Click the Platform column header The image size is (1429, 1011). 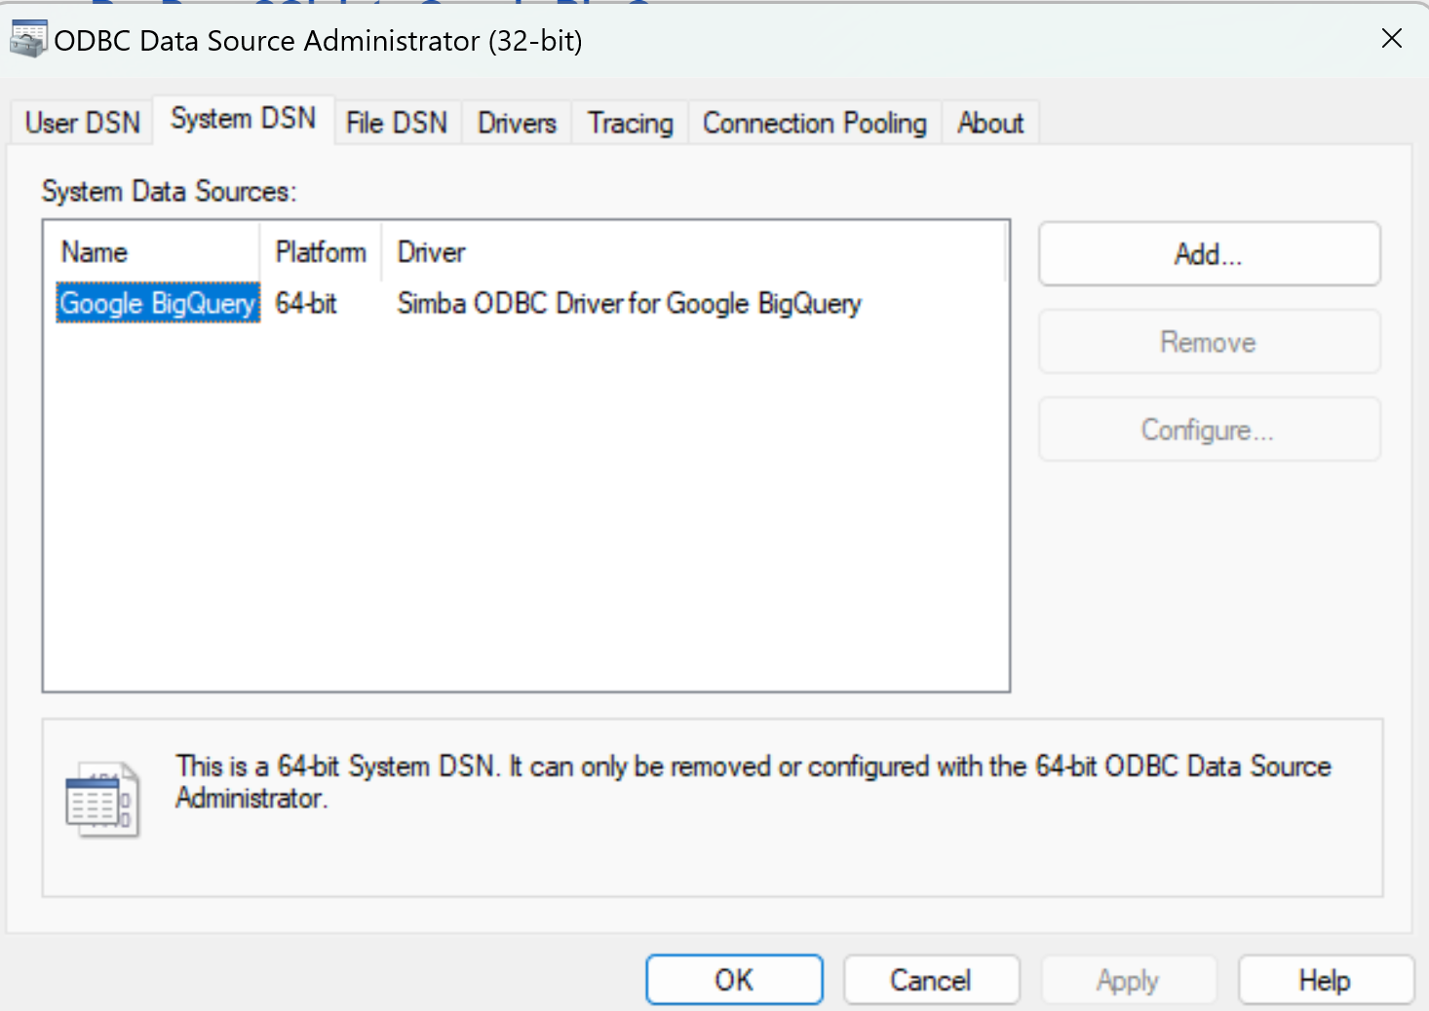click(321, 252)
